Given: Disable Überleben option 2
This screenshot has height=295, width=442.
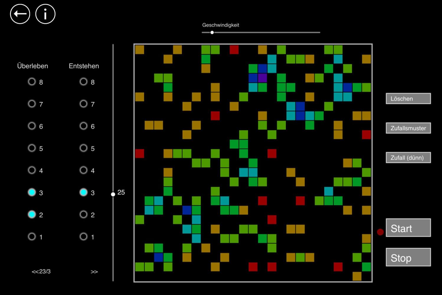Looking at the screenshot, I should tap(32, 214).
